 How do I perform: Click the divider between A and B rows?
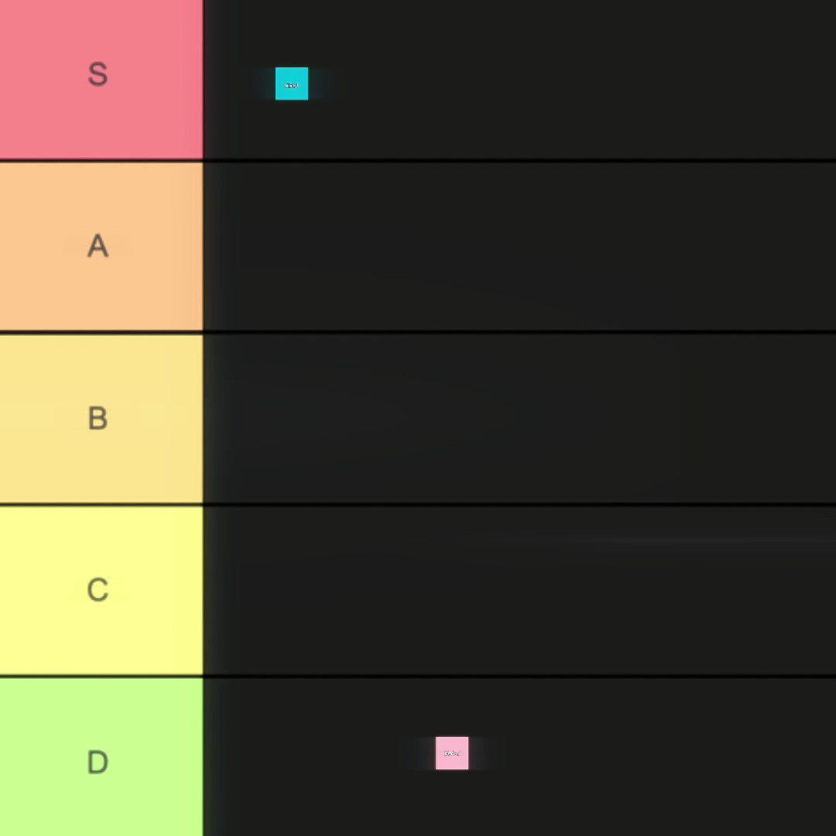pyautogui.click(x=418, y=332)
